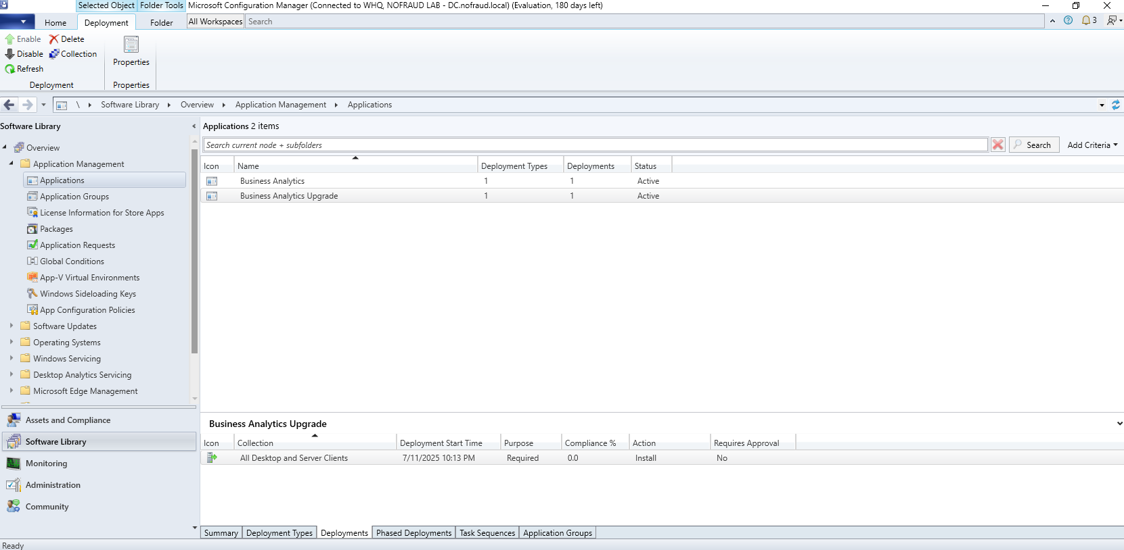Select the Software Library workspace
This screenshot has width=1124, height=550.
tap(99, 442)
